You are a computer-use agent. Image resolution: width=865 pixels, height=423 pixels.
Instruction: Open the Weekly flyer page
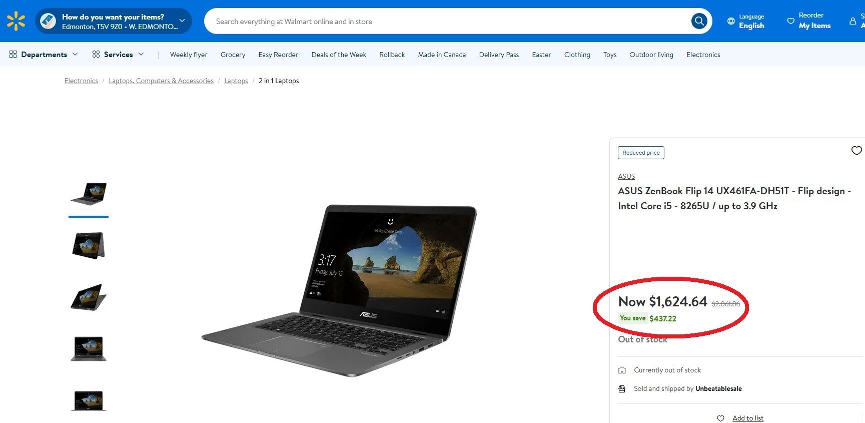point(189,55)
